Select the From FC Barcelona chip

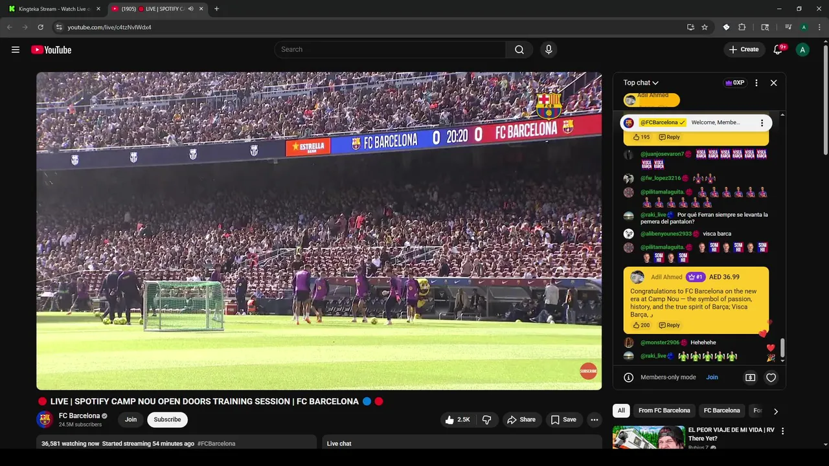click(664, 410)
